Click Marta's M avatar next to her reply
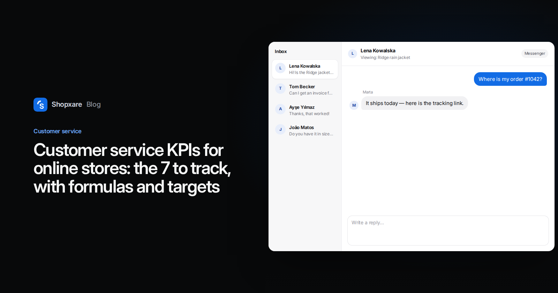 354,105
